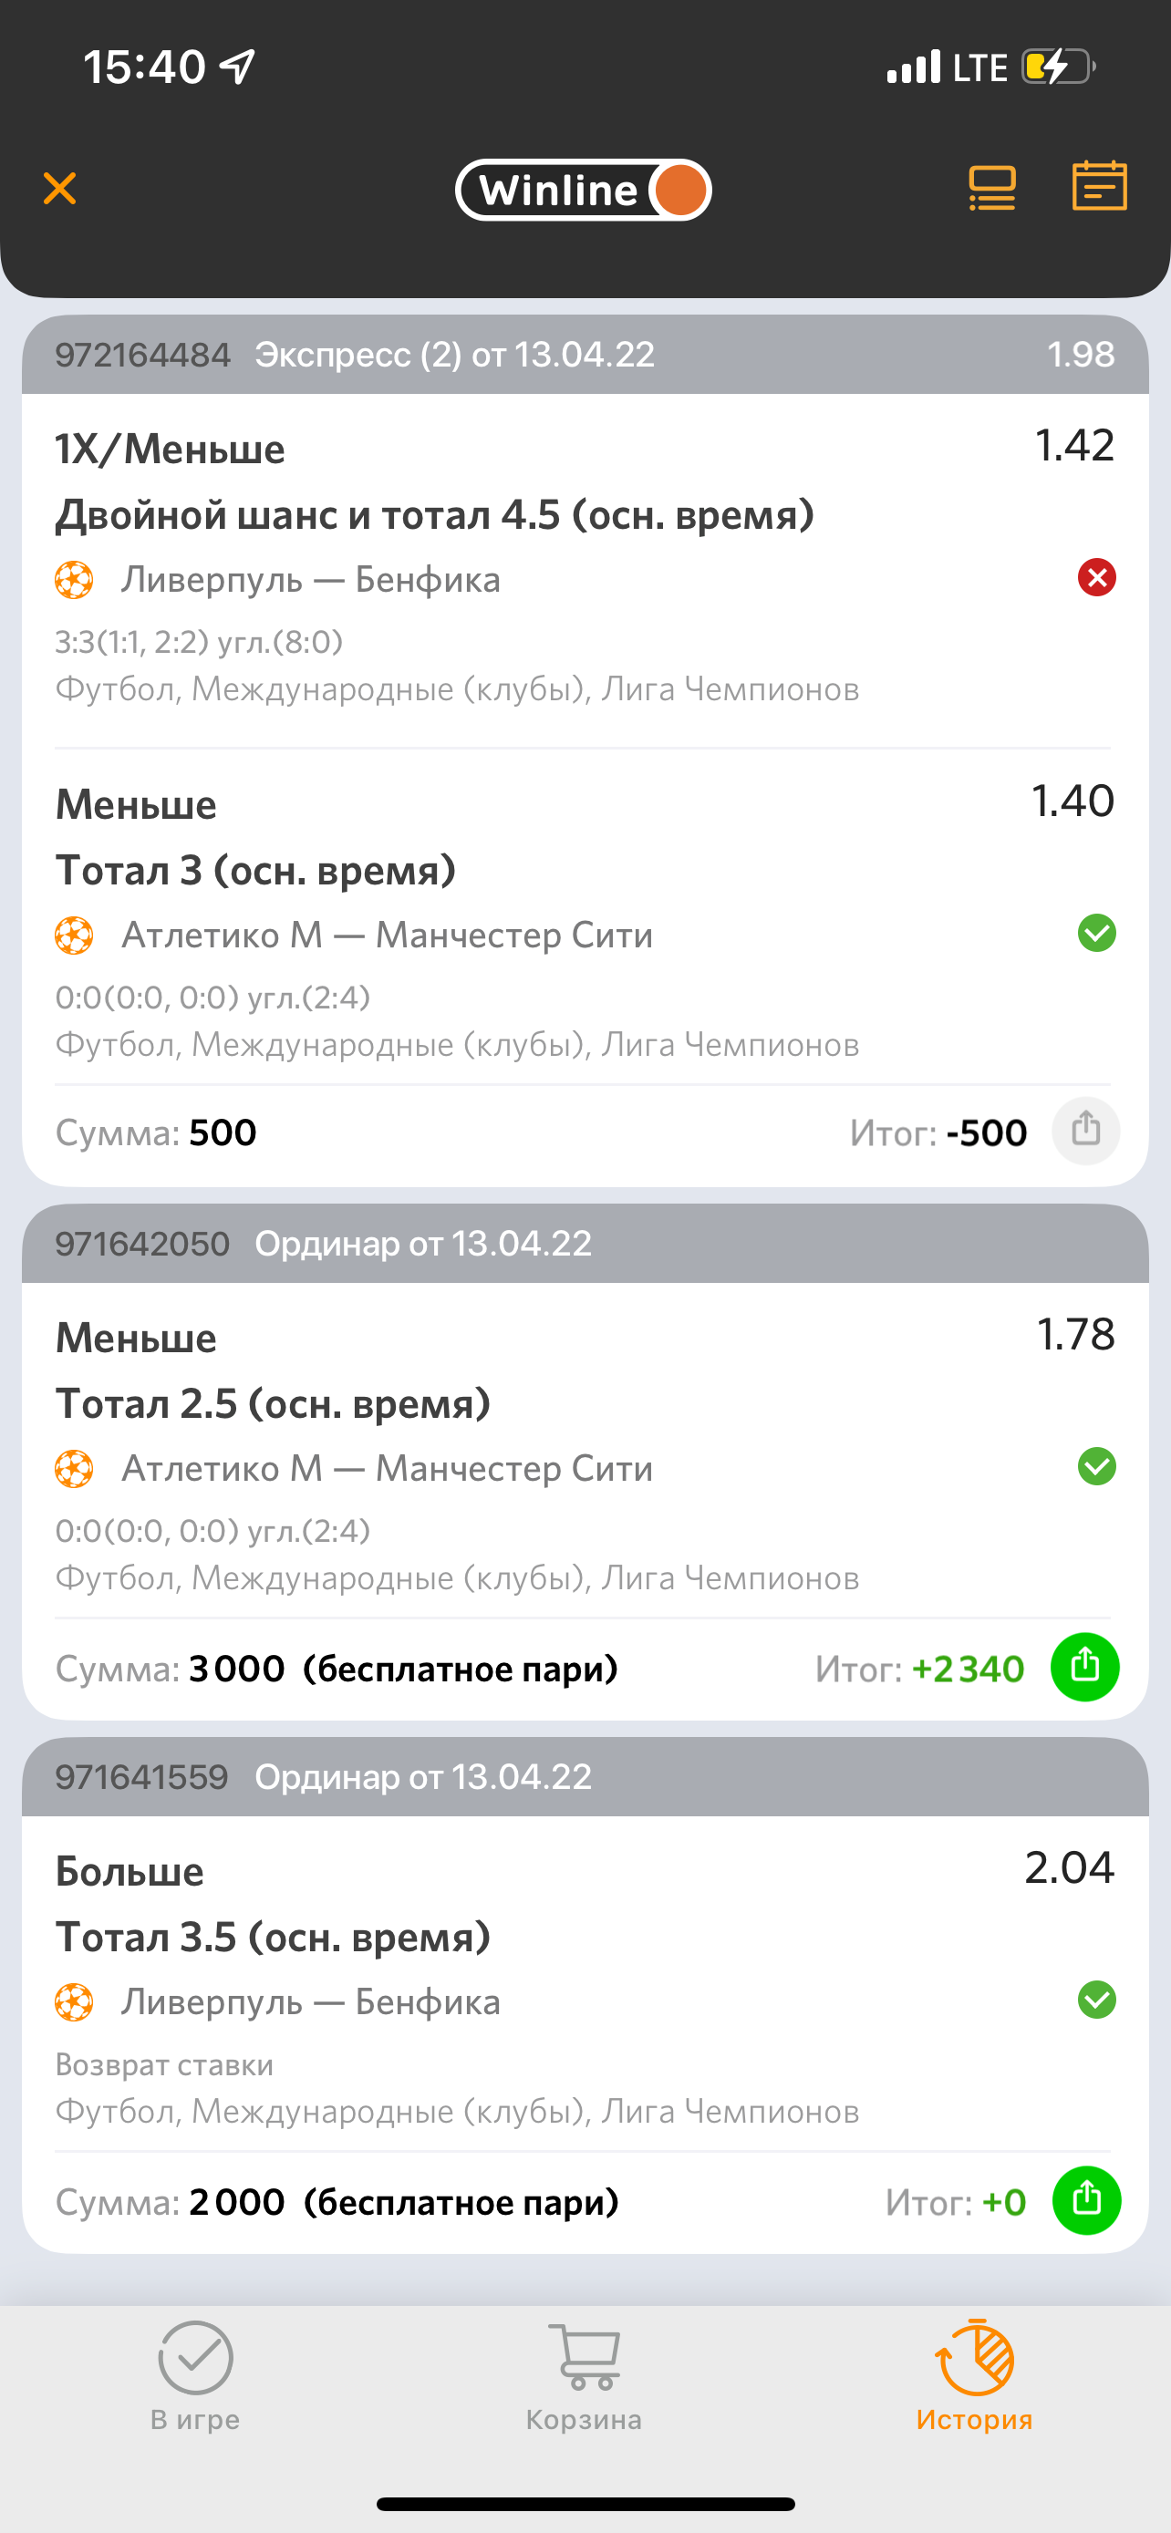This screenshot has height=2533, width=1171.
Task: Open the Атлетико М — Манчестер Сити match in the express bet
Action: point(387,936)
